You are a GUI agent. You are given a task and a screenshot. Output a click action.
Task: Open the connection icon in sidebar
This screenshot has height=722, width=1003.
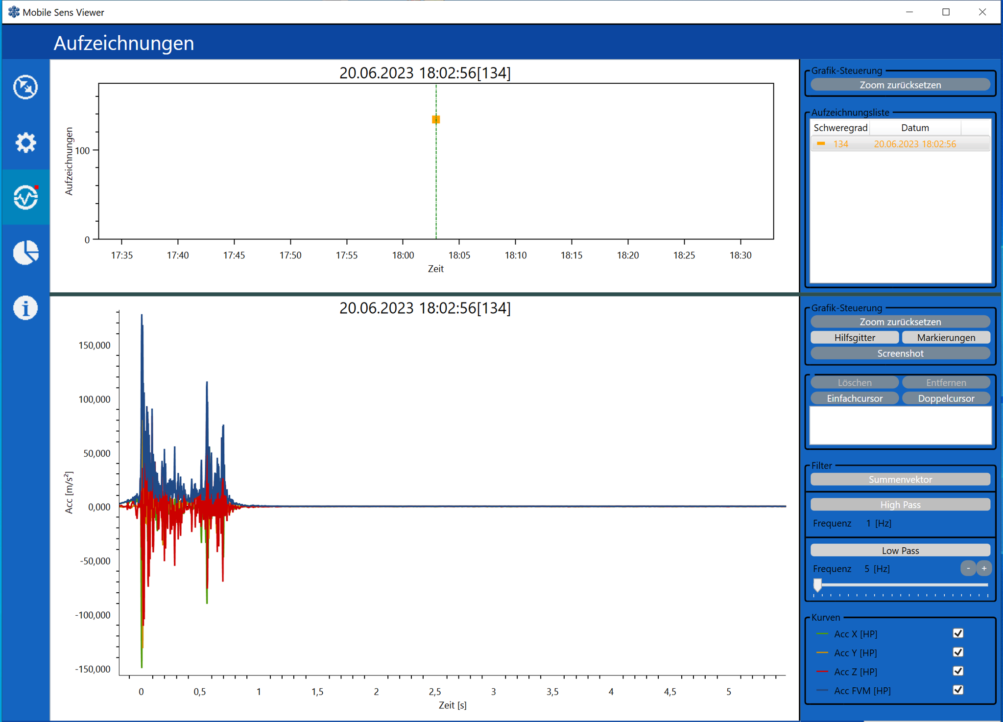(x=25, y=88)
